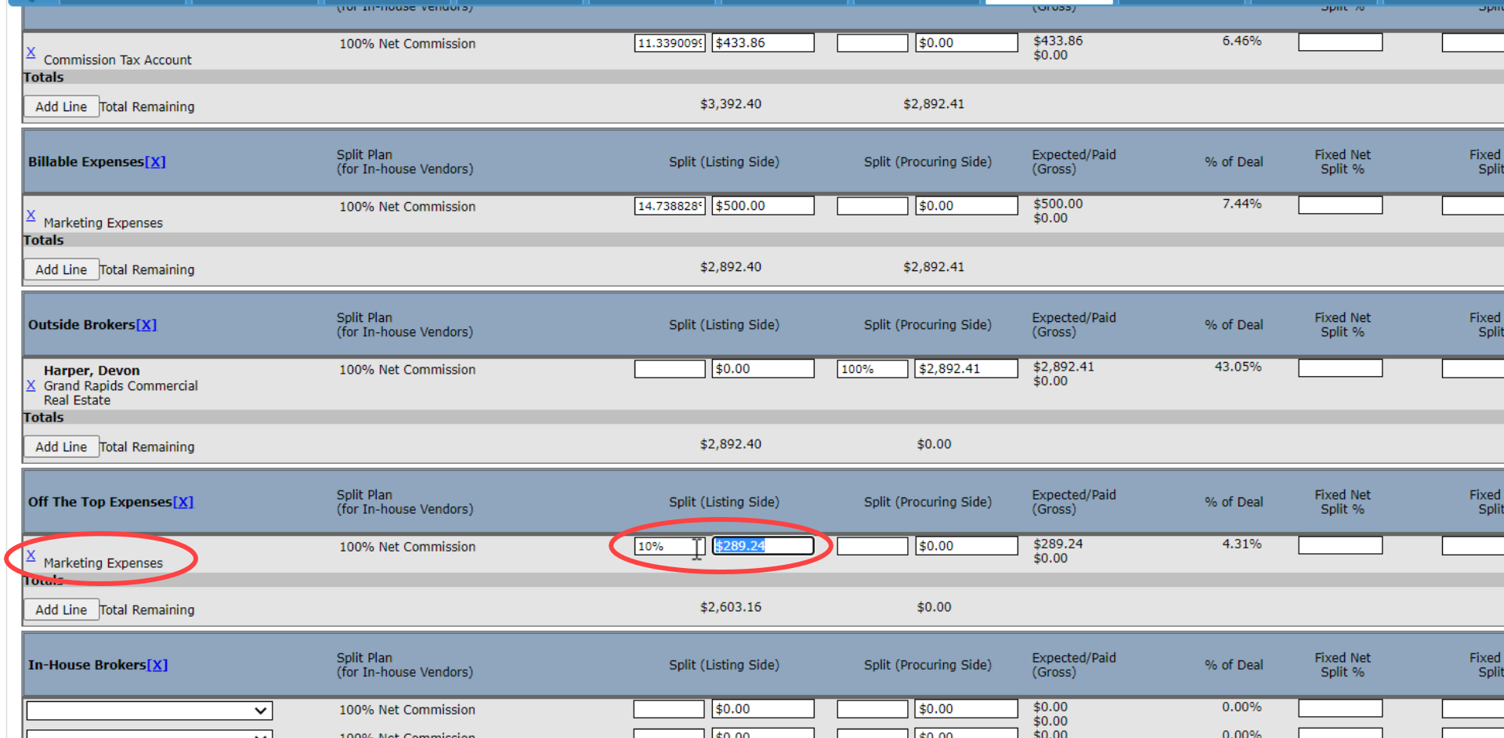The width and height of the screenshot is (1504, 738).
Task: Remove the Harper, Devon outside broker row
Action: point(31,385)
